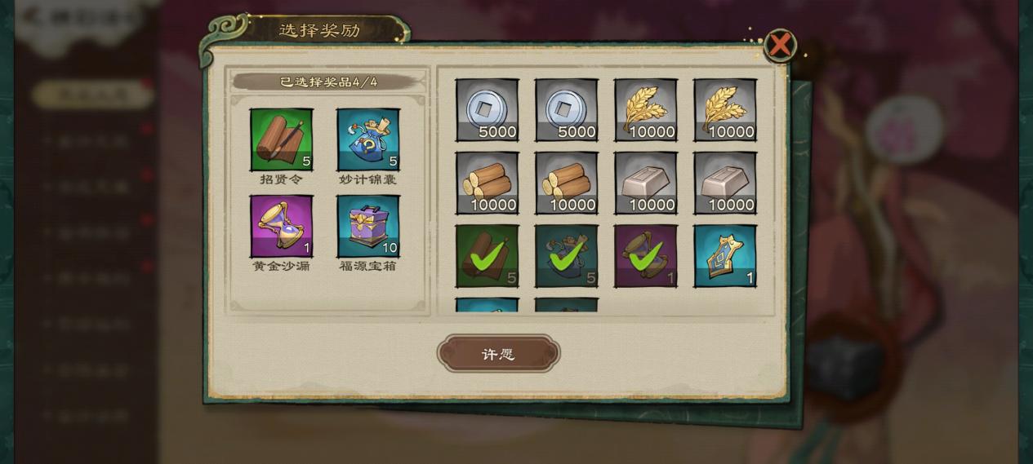1033x464 pixels.
Task: Uncheck the selected green scroll reward in grid
Action: click(487, 256)
